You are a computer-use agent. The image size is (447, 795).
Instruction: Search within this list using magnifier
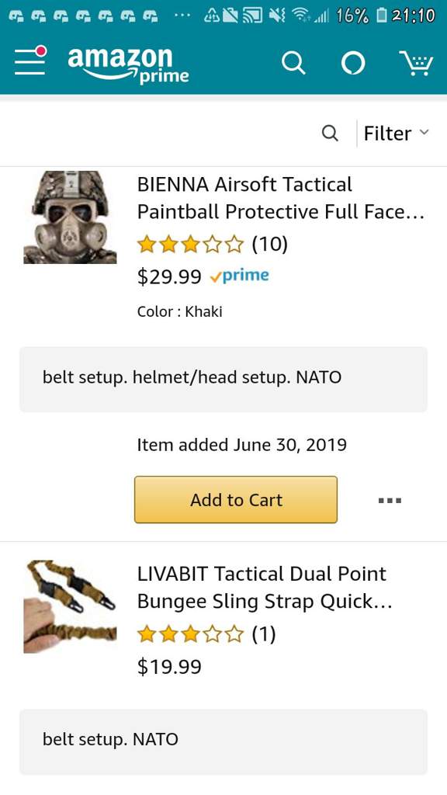pos(330,134)
